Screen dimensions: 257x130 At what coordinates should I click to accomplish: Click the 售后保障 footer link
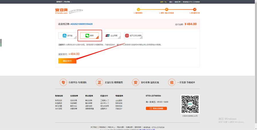(x=89, y=103)
